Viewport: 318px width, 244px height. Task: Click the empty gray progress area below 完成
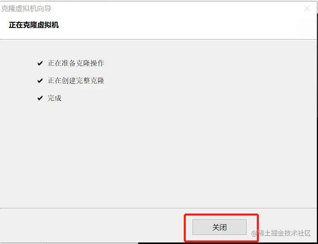click(158, 153)
